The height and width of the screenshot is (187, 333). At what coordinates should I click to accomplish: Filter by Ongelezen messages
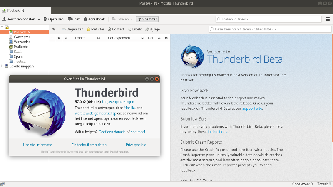(x=72, y=29)
